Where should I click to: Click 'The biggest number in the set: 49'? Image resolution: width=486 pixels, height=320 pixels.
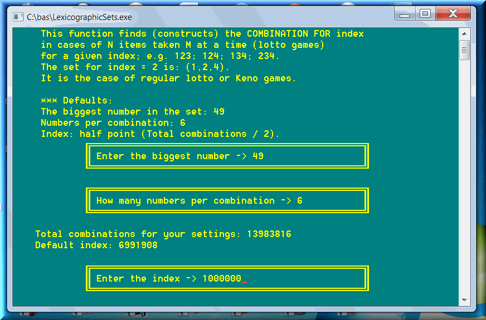coord(133,112)
